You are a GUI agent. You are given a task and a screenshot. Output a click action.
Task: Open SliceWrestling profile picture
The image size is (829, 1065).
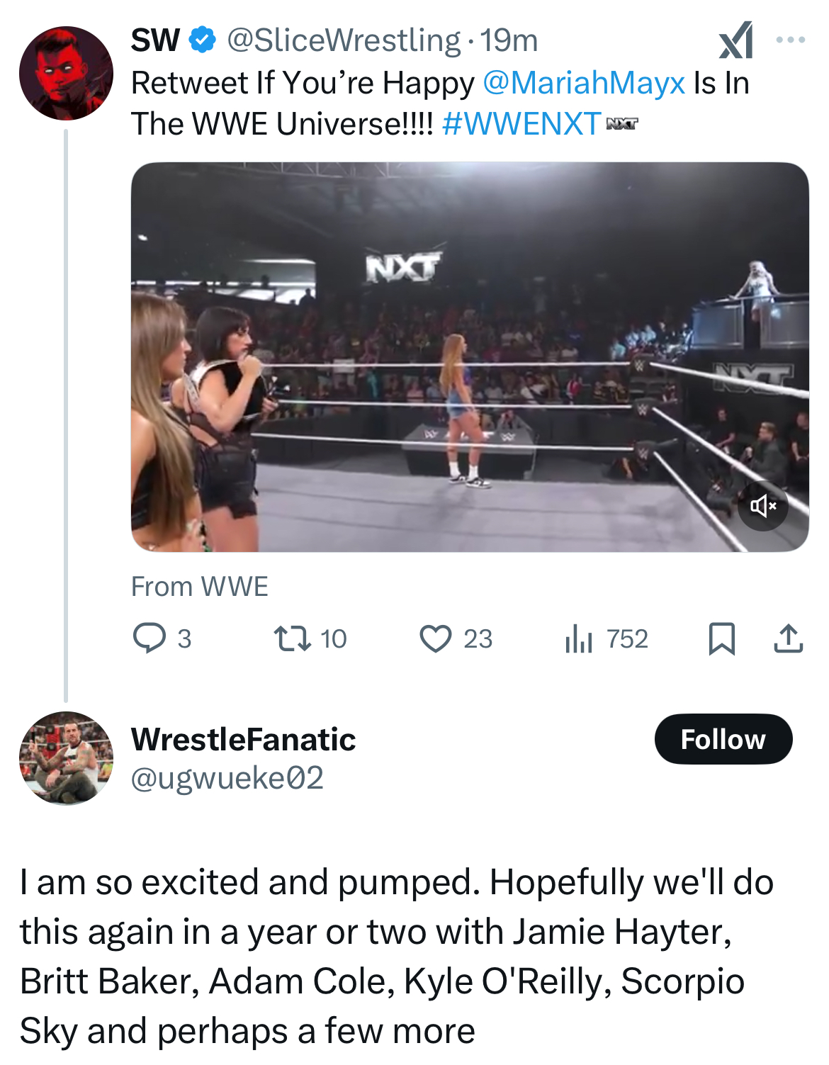click(66, 73)
